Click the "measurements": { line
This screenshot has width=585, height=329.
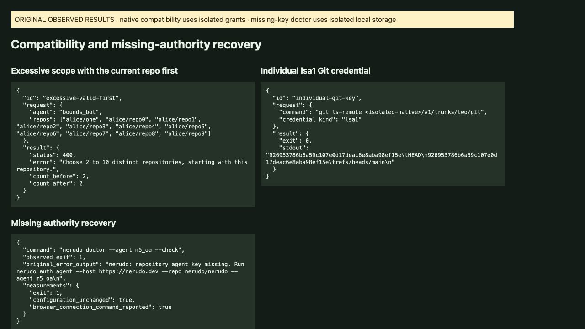click(51, 286)
